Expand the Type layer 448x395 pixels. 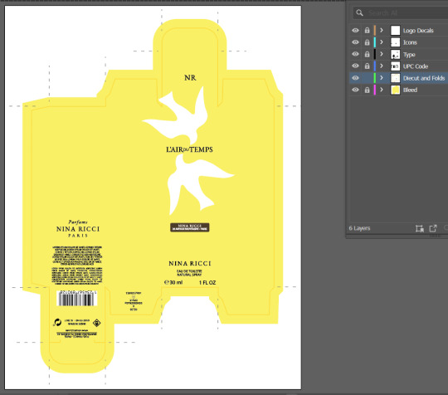(382, 54)
